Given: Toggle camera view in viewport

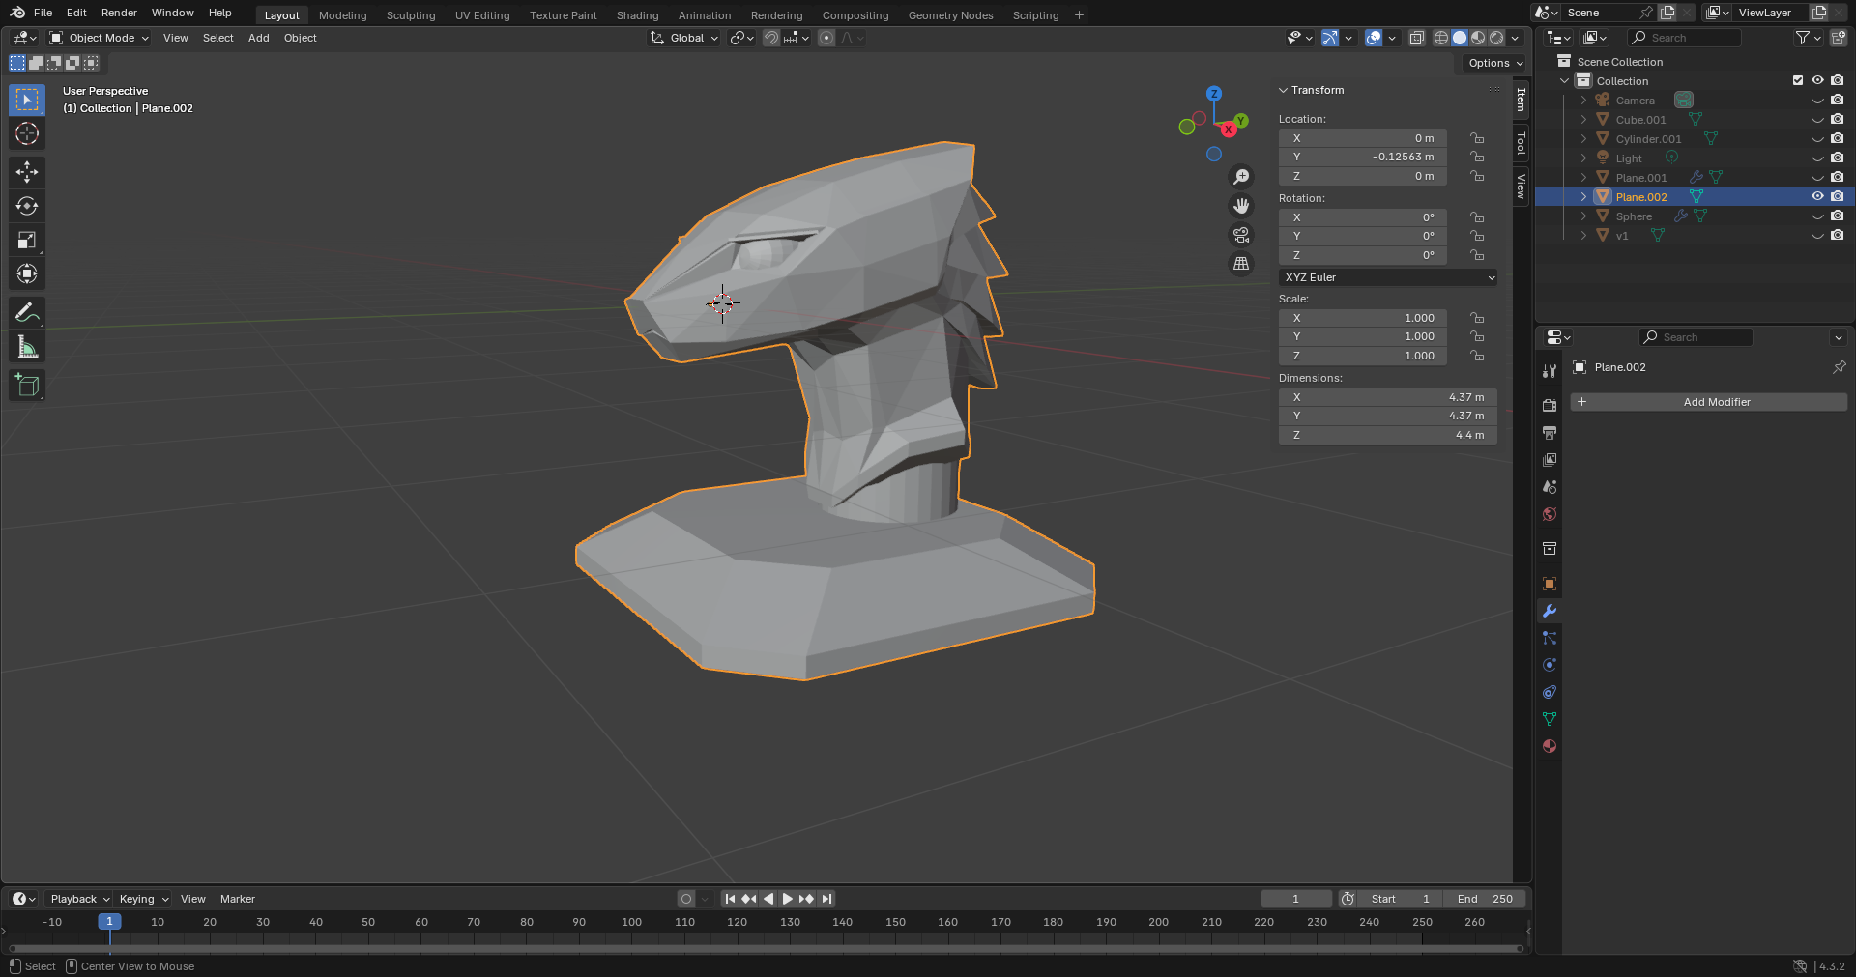Looking at the screenshot, I should click(x=1241, y=235).
